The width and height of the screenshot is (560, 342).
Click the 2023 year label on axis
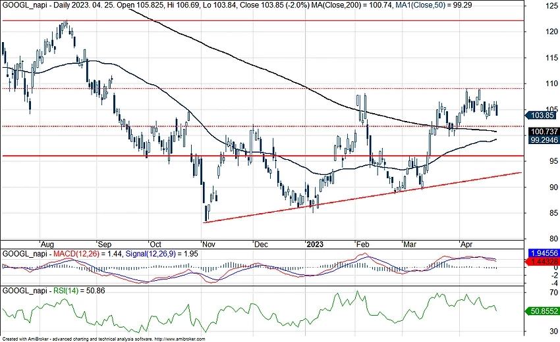point(315,244)
